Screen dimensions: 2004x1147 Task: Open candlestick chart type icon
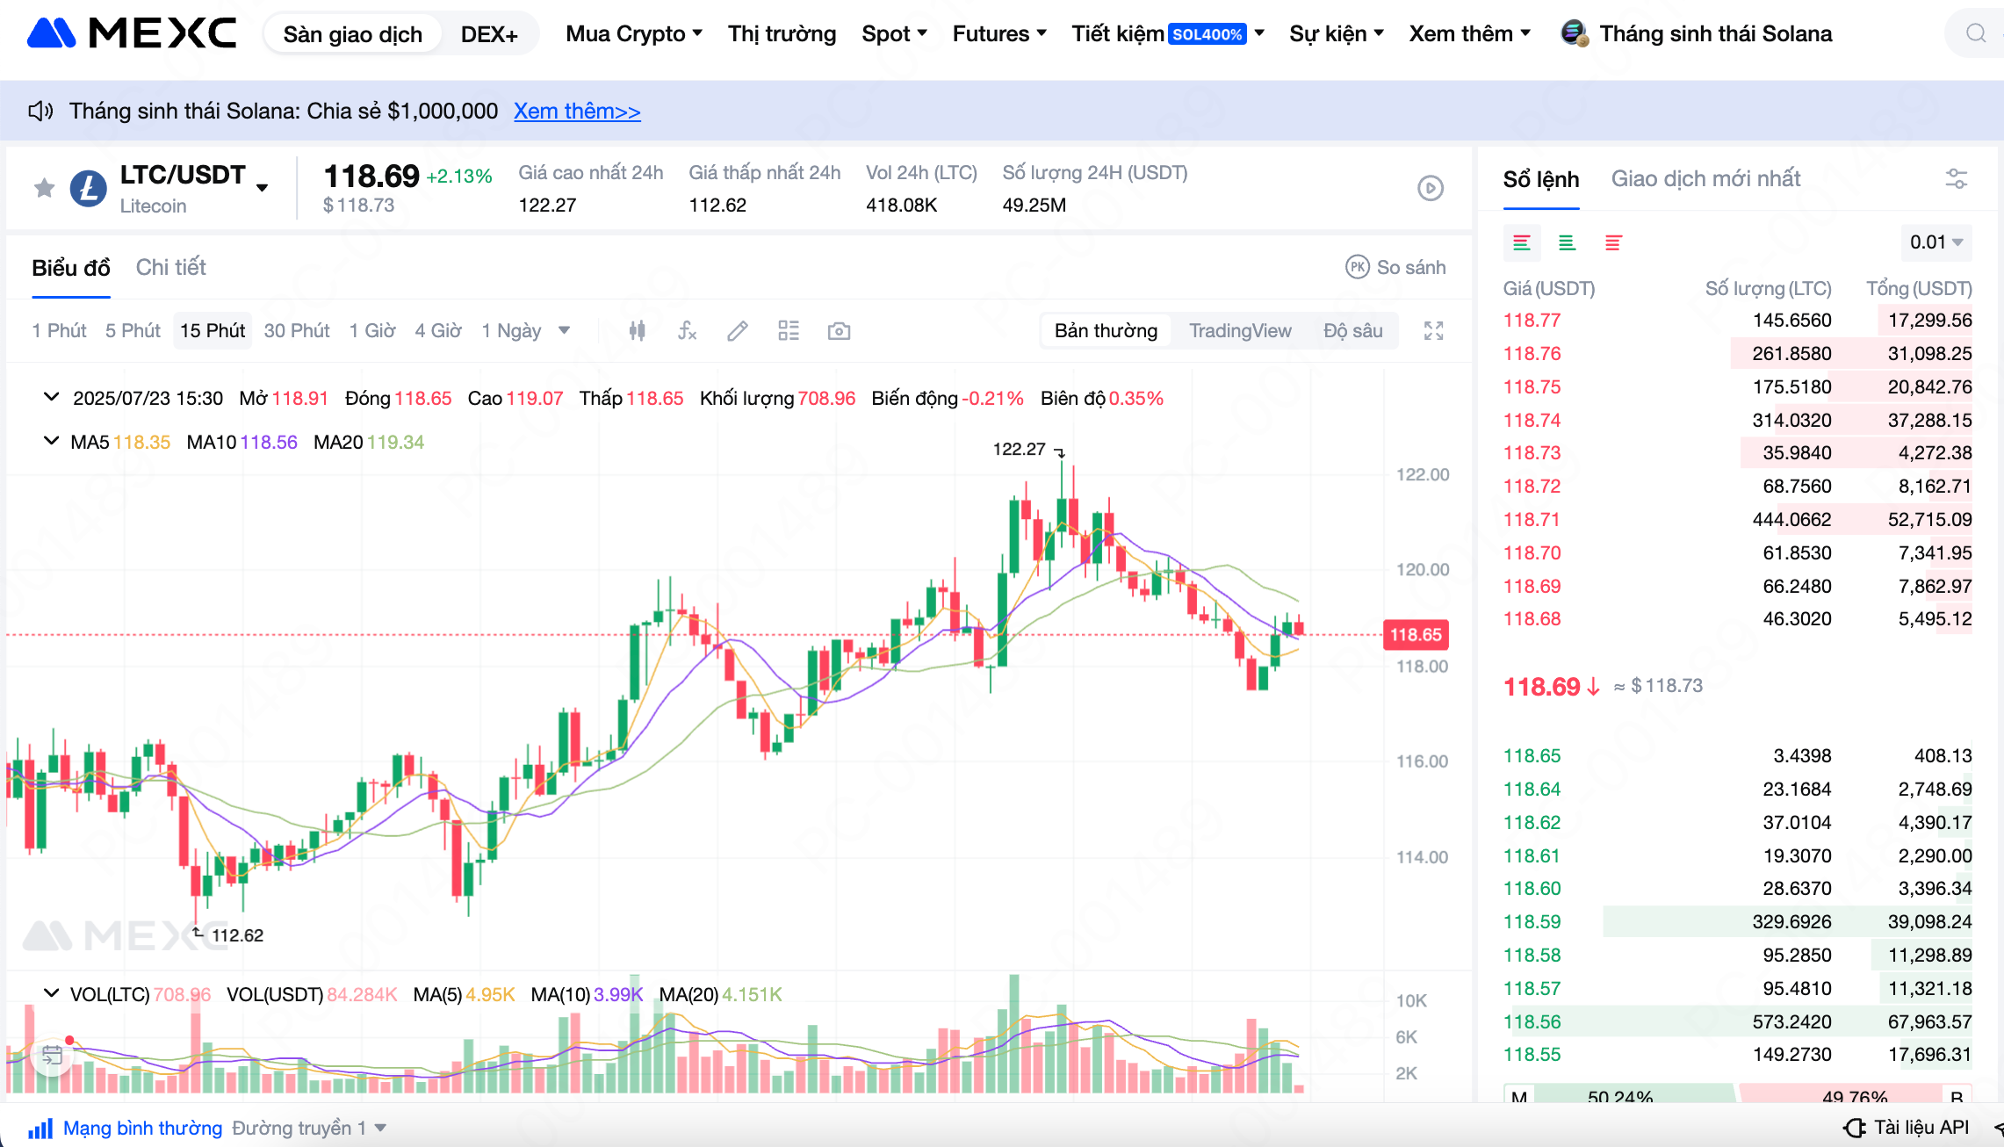tap(638, 331)
